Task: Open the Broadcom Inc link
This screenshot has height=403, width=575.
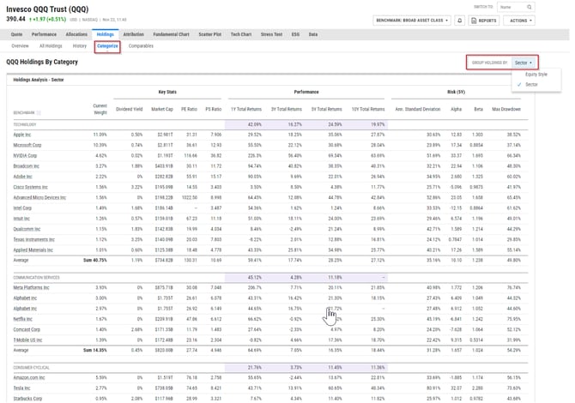Action: (27, 167)
